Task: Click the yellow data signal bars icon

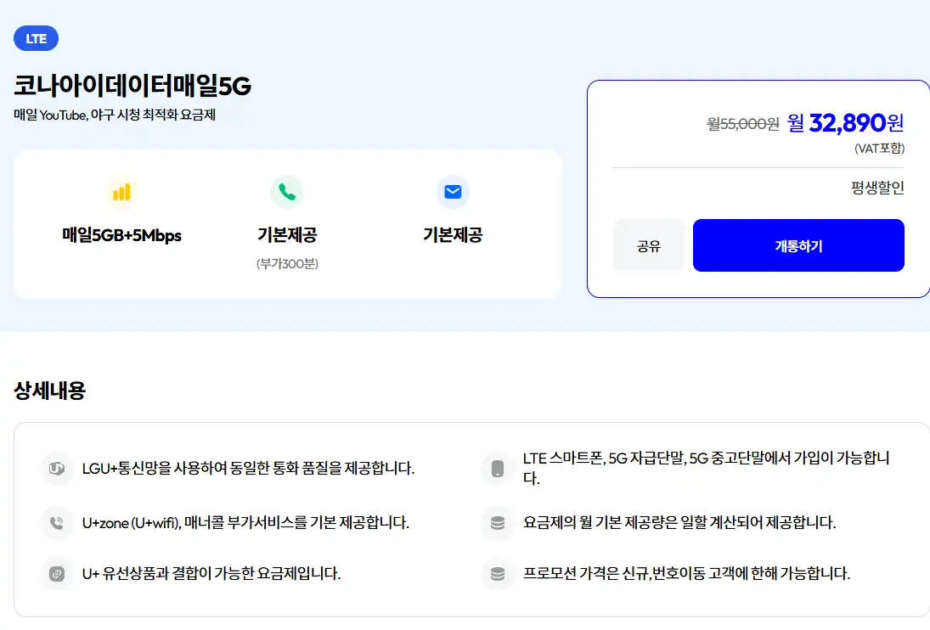Action: coord(121,192)
